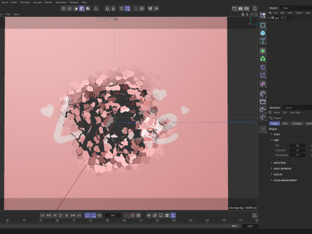Open the viewport Panel menu

click(16, 14)
